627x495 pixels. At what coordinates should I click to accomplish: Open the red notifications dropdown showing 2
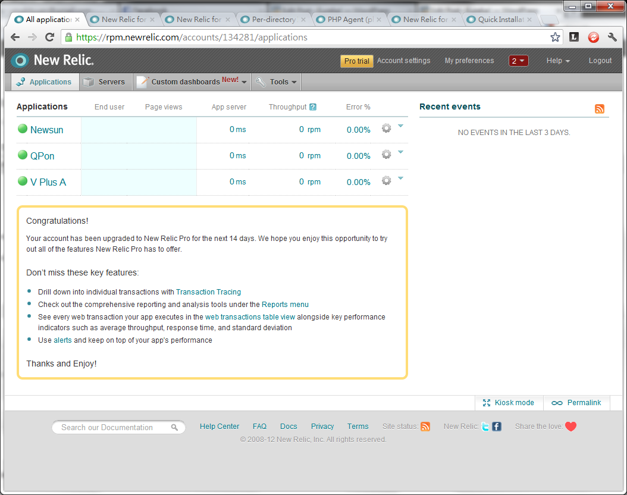518,61
